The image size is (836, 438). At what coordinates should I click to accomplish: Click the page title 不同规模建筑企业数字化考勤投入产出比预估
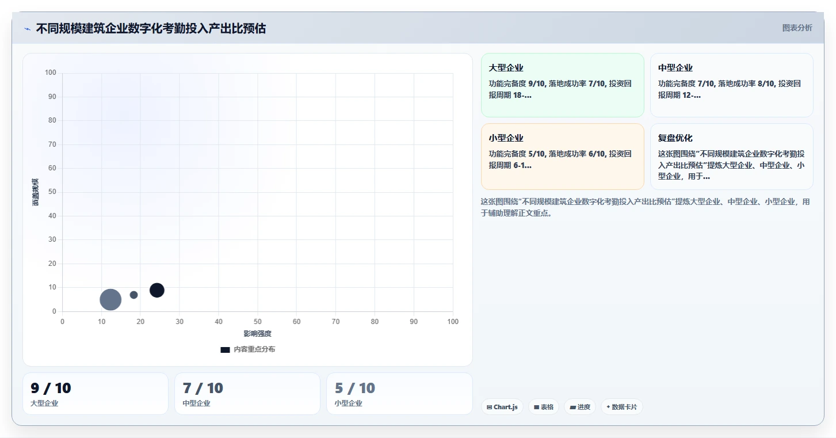point(151,28)
